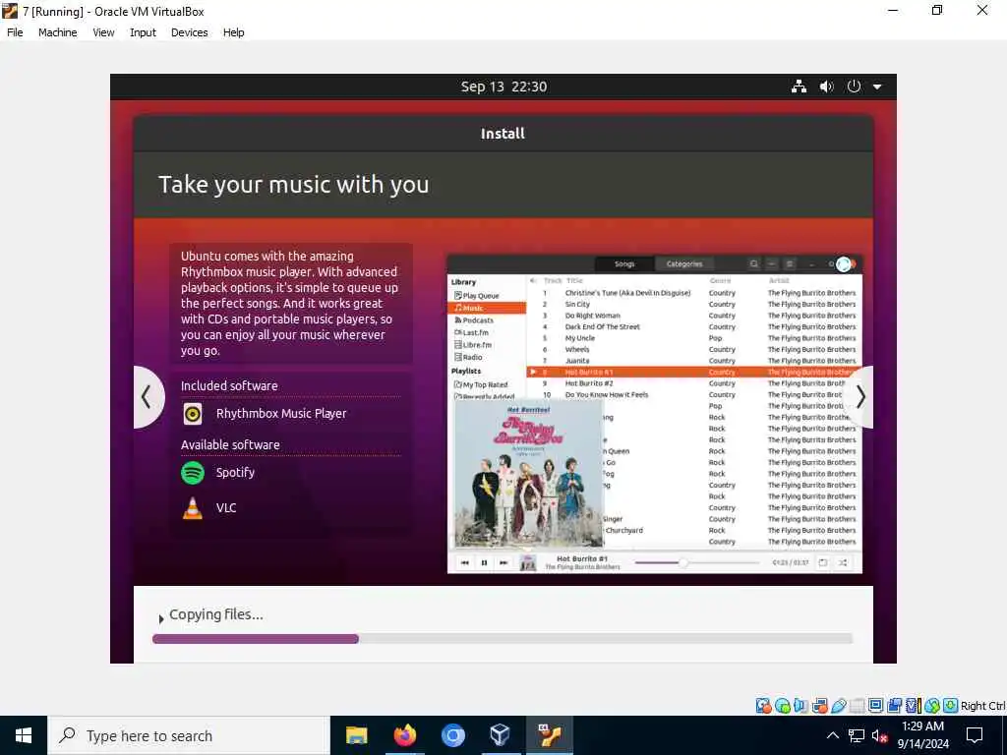Click the virtualization CPU status icon
Image resolution: width=1007 pixels, height=755 pixels.
pos(914,706)
